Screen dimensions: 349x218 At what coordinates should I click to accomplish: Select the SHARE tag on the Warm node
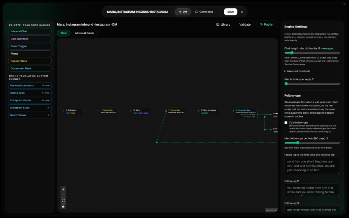point(140,113)
